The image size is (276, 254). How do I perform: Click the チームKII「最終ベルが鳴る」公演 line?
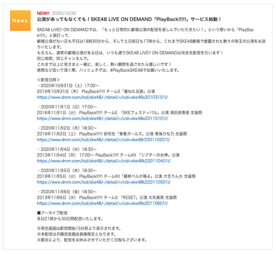[116, 176]
